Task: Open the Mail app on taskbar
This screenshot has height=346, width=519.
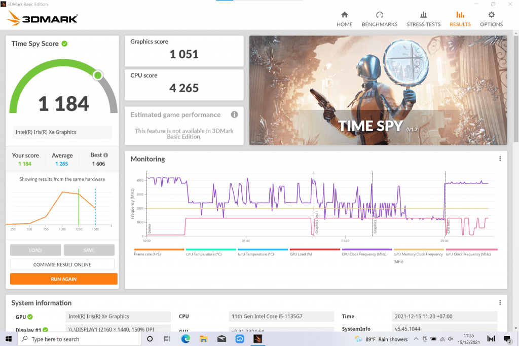Action: [222, 339]
